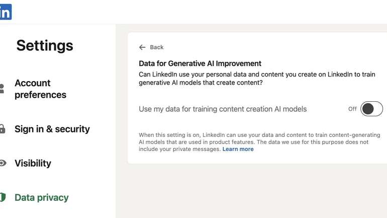Viewport: 387px width, 218px height.
Task: Click the person icon beside Account preferences
Action: click(x=2, y=89)
